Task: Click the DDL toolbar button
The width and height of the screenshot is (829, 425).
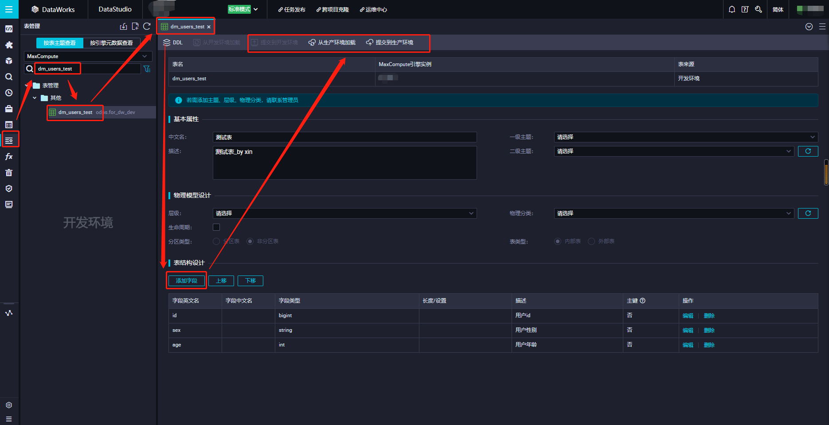Action: [173, 43]
